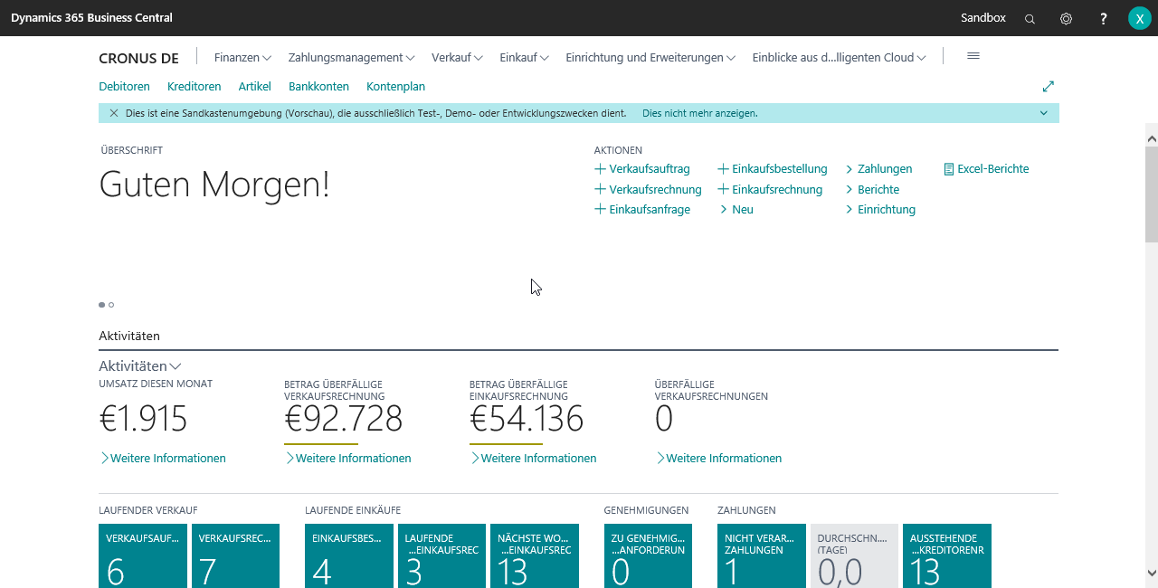
Task: Open the user account avatar X
Action: click(1139, 18)
